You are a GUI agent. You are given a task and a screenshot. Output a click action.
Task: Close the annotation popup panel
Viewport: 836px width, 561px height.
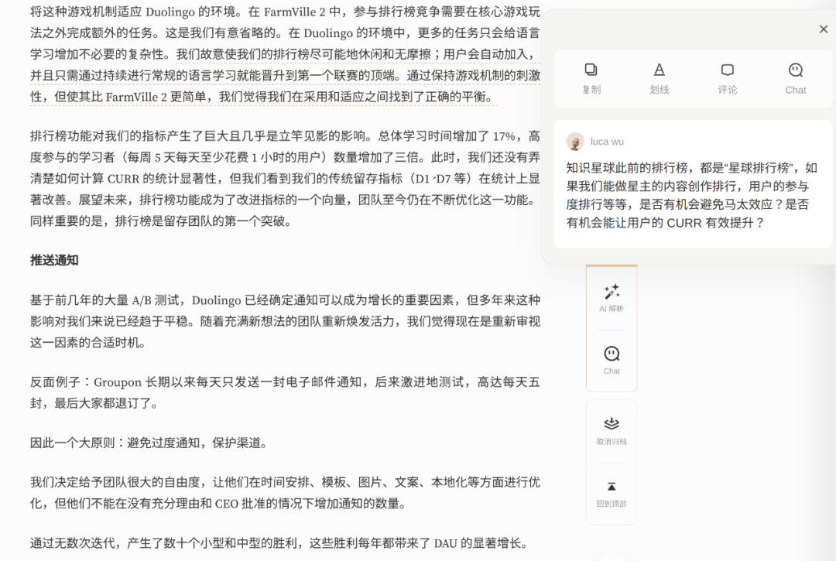(x=824, y=29)
